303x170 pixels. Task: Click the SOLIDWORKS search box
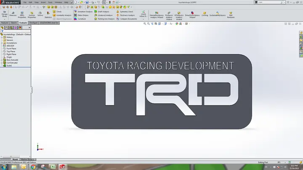tap(270, 3)
